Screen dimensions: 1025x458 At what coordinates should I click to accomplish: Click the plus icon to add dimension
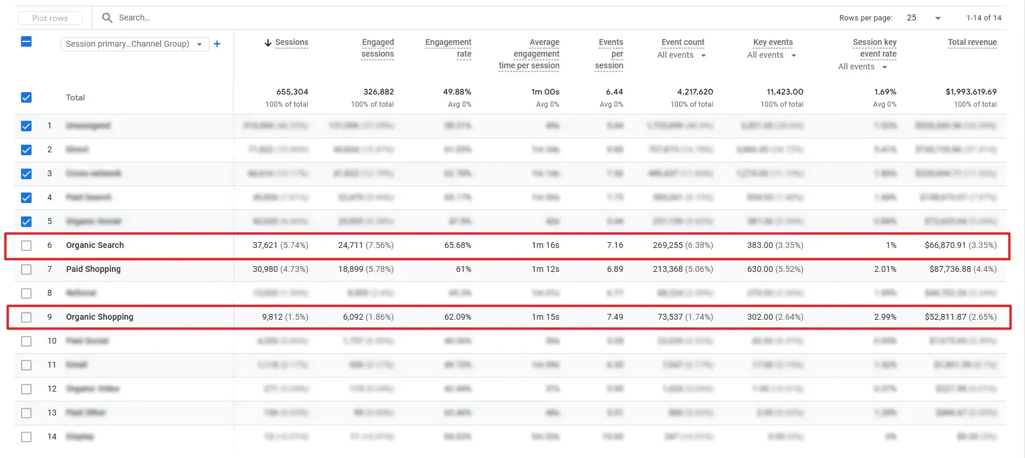tap(217, 44)
